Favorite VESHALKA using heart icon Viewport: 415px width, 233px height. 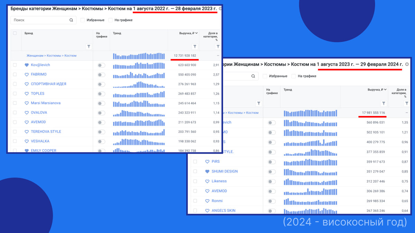[x=27, y=141]
